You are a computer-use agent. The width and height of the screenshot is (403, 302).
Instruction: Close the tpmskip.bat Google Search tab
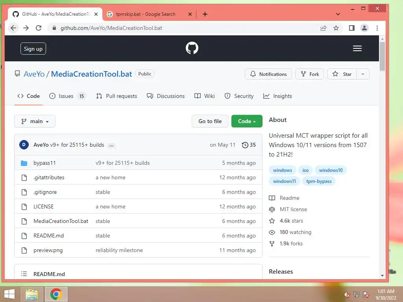coord(190,14)
